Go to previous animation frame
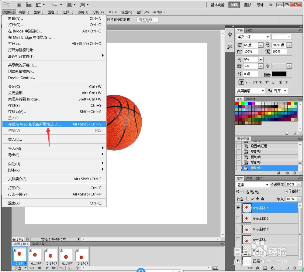 (x=39, y=268)
